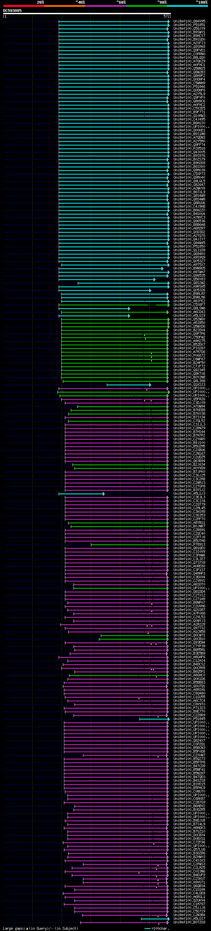Select the UniRef100_P51846 label
The width and height of the screenshot is (211, 931).
(x=189, y=87)
